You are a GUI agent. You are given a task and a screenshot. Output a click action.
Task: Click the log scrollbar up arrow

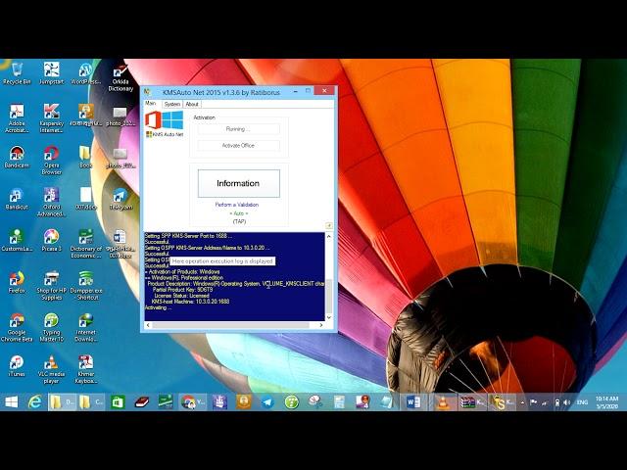329,237
